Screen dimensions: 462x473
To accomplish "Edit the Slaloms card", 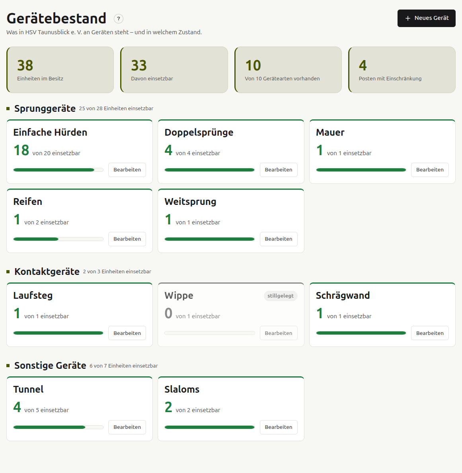I will pos(279,427).
